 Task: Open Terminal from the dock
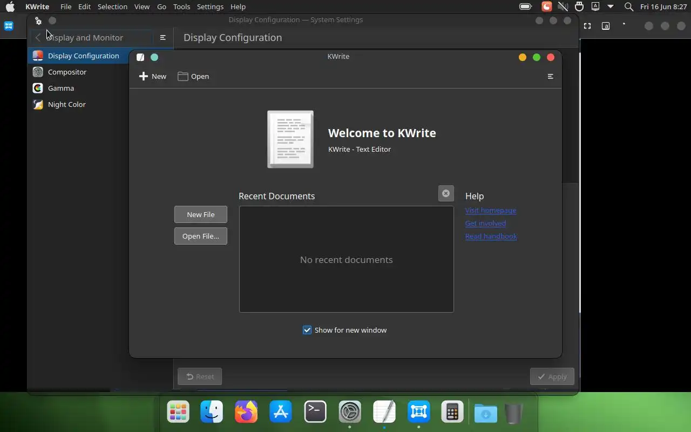point(315,412)
